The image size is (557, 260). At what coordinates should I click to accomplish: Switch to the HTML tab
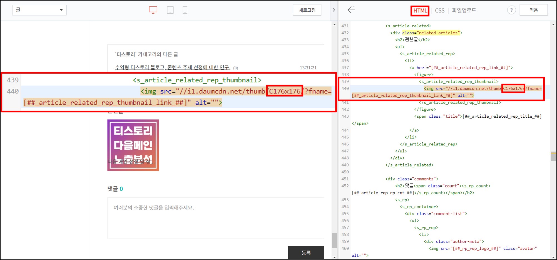pos(420,11)
